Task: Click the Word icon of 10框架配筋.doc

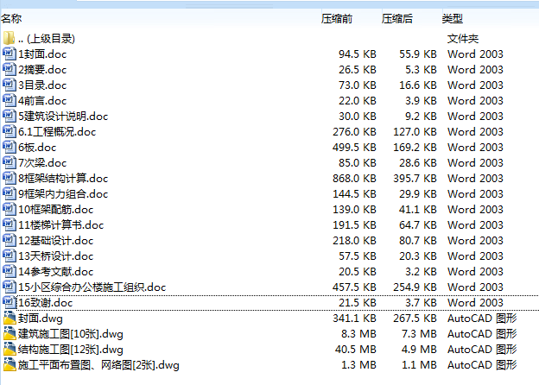Action: point(10,209)
